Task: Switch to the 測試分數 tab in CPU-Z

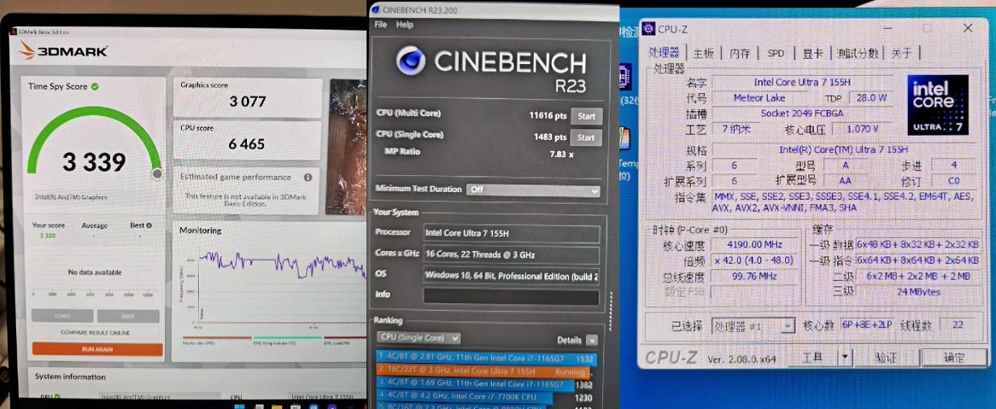Action: 858,53
